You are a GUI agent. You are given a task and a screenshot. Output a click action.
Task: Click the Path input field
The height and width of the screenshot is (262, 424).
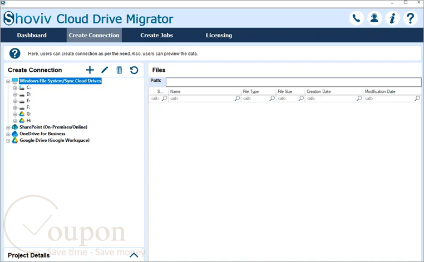(x=294, y=82)
